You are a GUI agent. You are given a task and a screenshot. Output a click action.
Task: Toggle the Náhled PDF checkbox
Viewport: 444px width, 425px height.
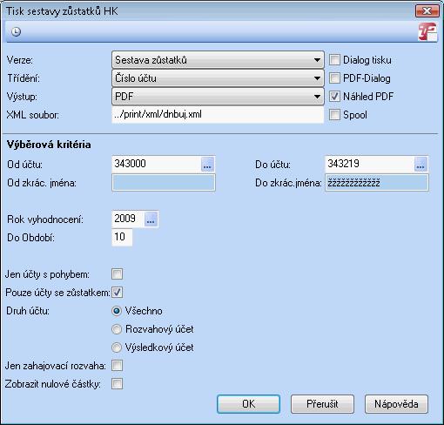coord(334,97)
